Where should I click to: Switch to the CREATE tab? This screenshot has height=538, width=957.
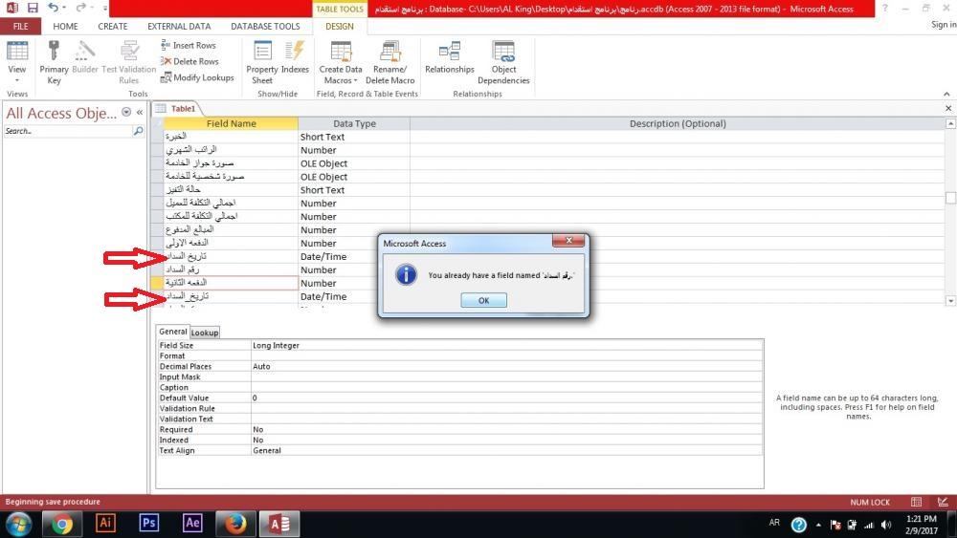[113, 26]
